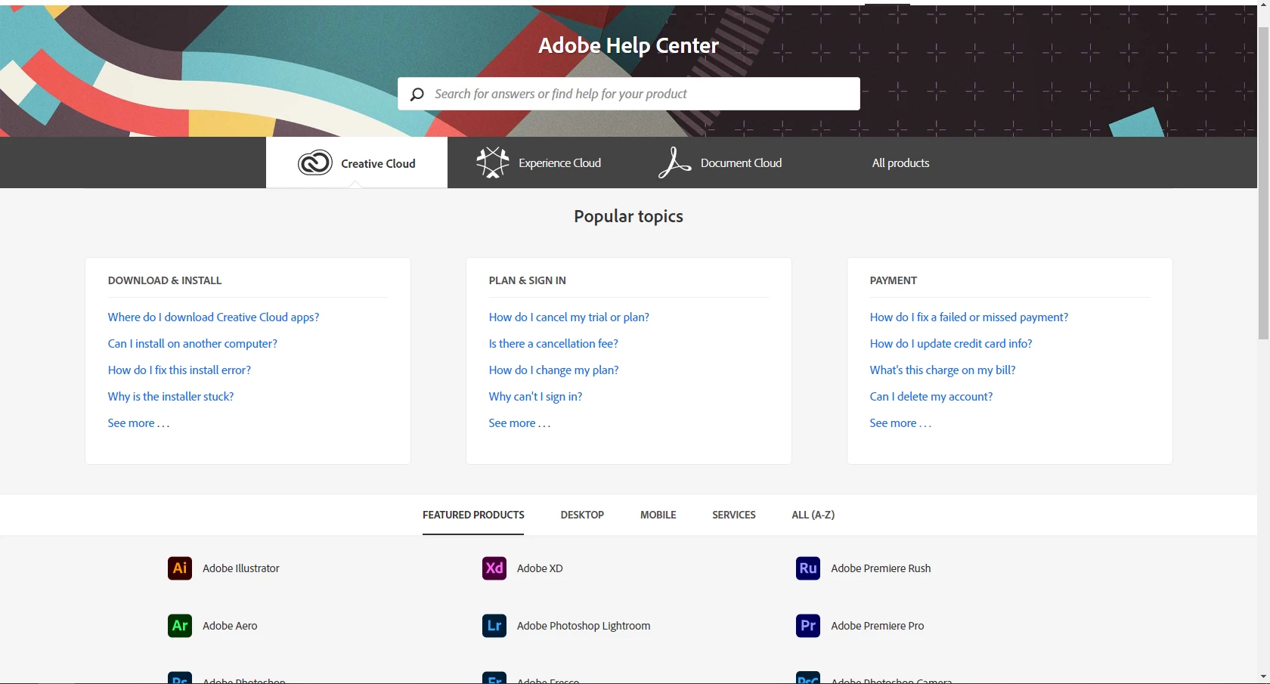
Task: Click the Experience Cloud logo icon
Action: pos(493,162)
